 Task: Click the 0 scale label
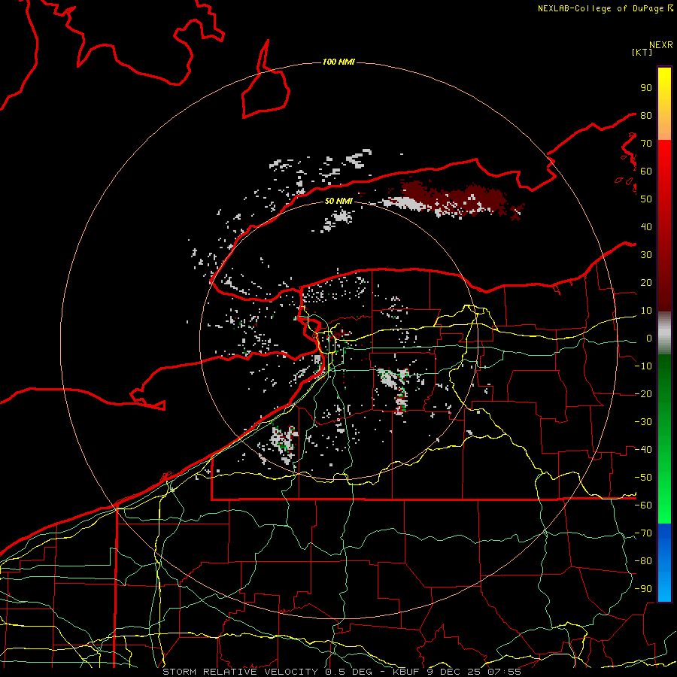point(649,338)
